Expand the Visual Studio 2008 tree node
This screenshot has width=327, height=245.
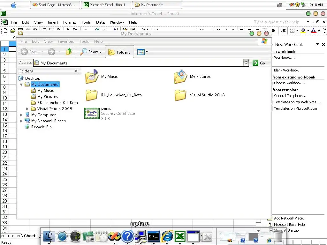[27, 109]
